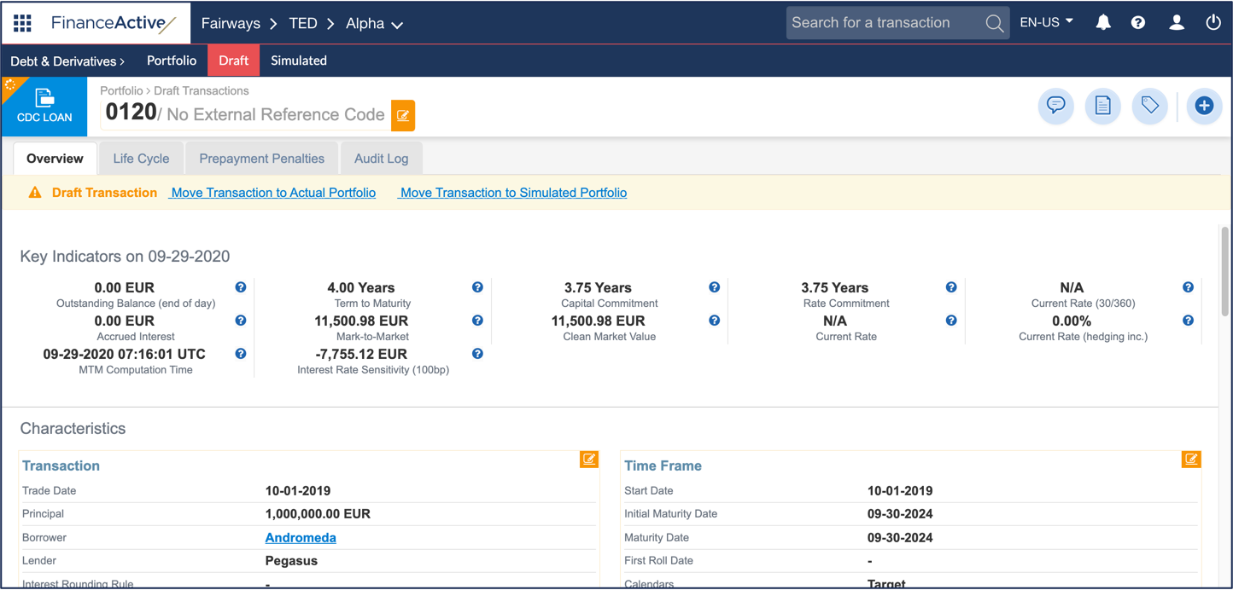Open the documents page icon
The image size is (1233, 590).
pyautogui.click(x=1102, y=106)
